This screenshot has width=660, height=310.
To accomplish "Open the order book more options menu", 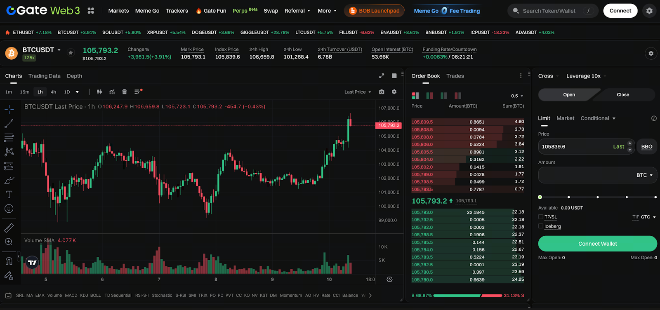I will tap(521, 76).
